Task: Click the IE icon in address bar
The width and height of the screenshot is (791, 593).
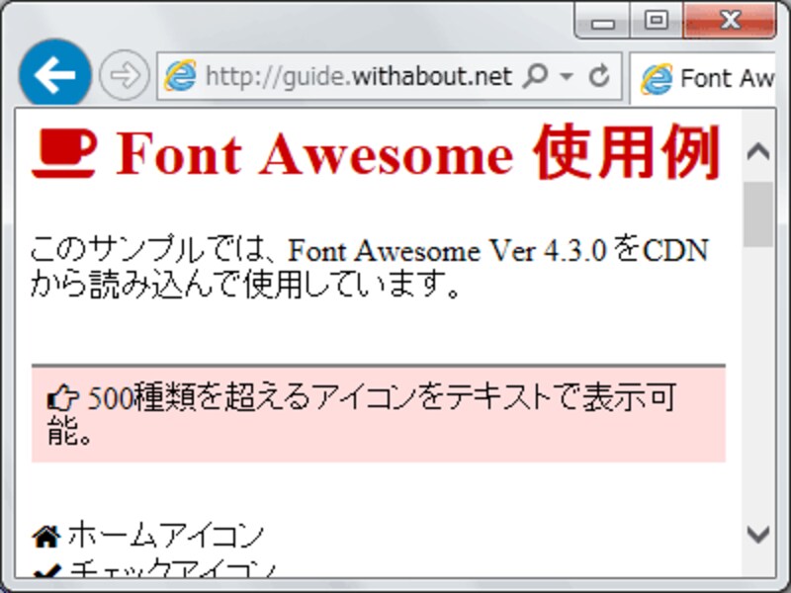Action: pos(180,76)
